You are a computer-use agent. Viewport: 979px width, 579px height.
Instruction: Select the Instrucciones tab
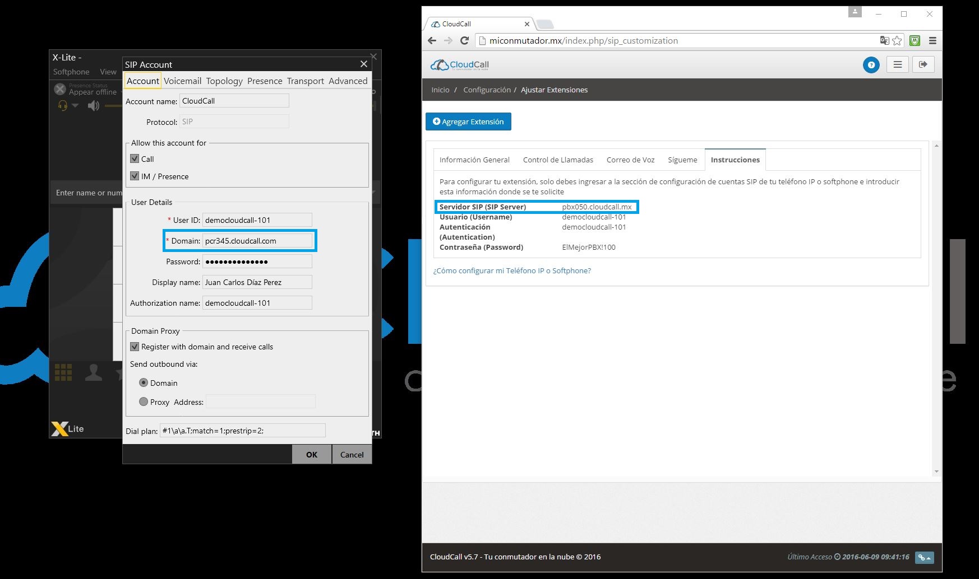pyautogui.click(x=735, y=160)
